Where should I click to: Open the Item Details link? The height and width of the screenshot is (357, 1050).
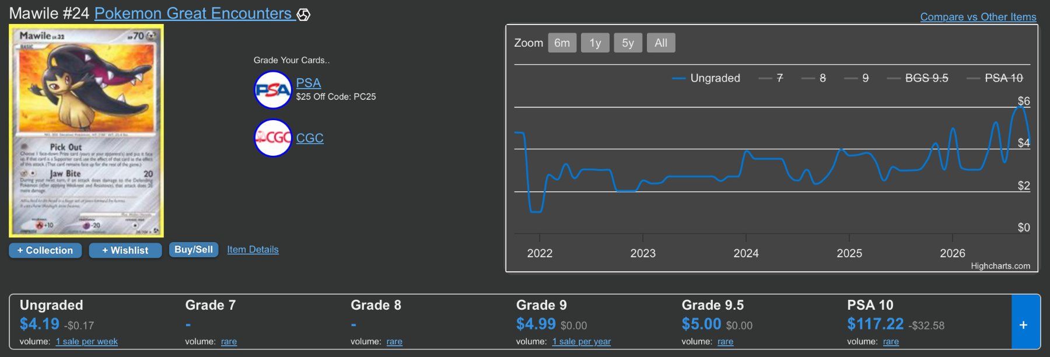(253, 250)
